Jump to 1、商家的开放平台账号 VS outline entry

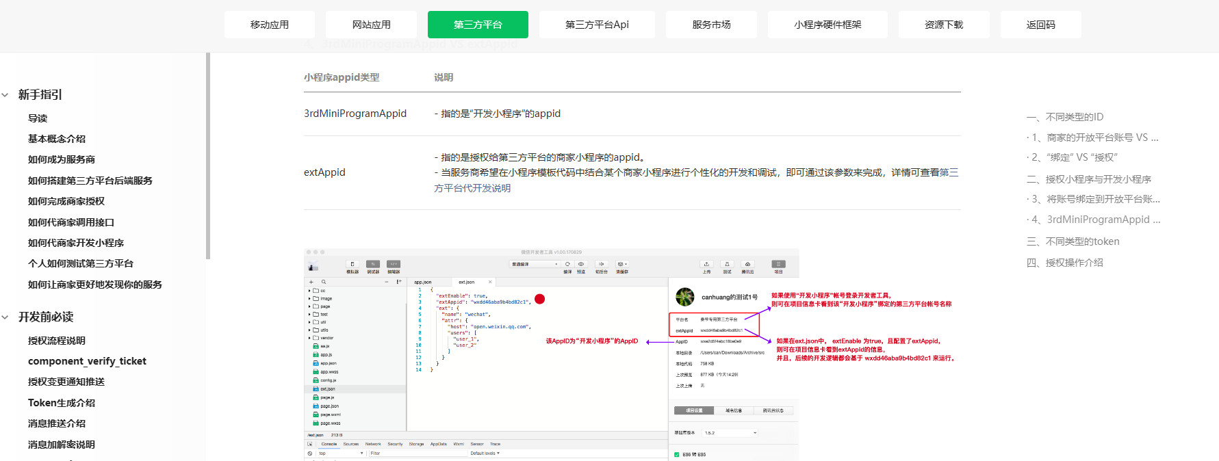coord(1092,137)
